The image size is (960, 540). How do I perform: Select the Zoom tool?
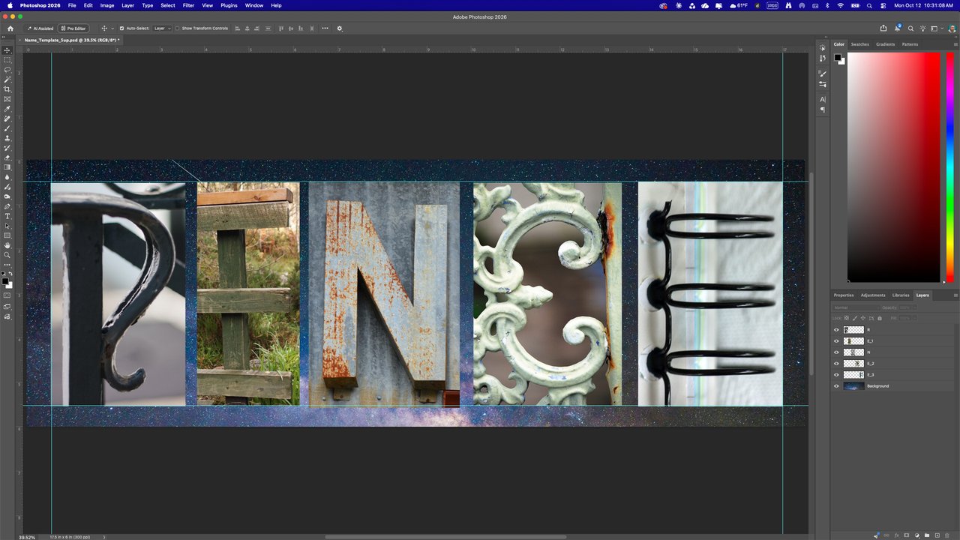(x=7, y=255)
